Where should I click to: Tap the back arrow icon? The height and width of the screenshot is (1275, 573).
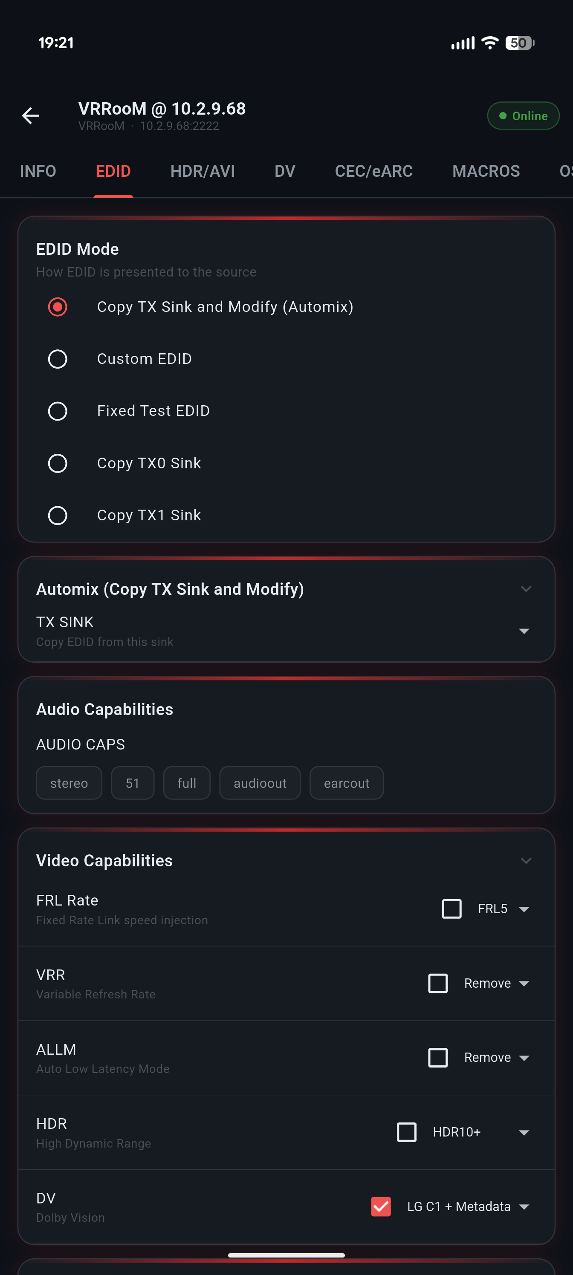31,116
